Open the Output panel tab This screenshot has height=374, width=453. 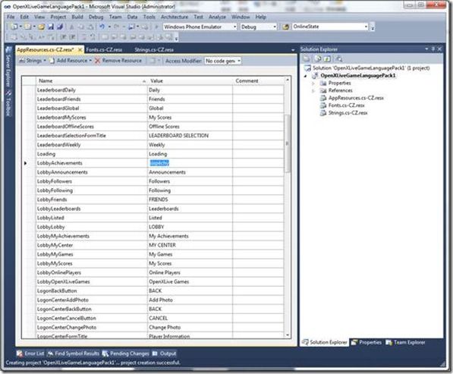pyautogui.click(x=164, y=354)
